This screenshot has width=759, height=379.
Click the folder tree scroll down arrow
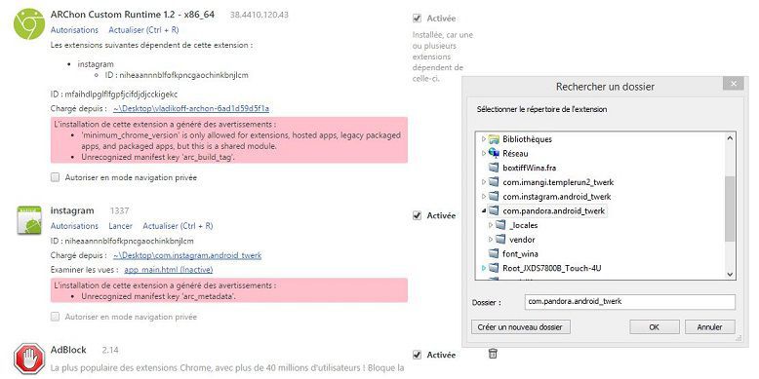coord(730,274)
